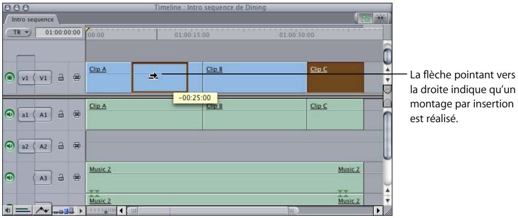Screen dimensions: 518x218
Task: Lock the A1 track
Action: click(x=60, y=114)
